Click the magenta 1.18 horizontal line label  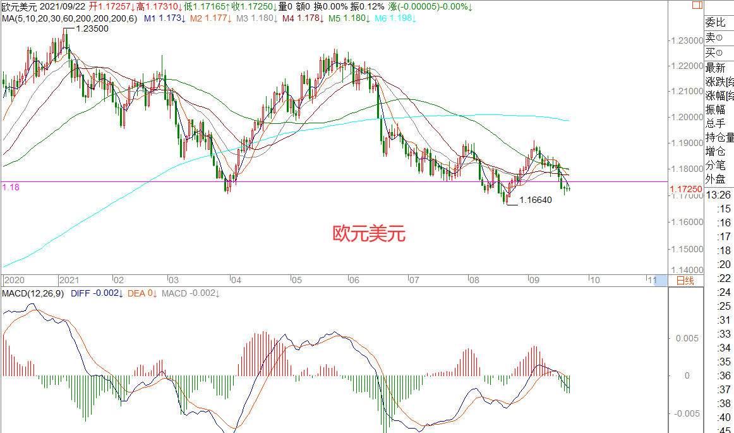[x=11, y=187]
